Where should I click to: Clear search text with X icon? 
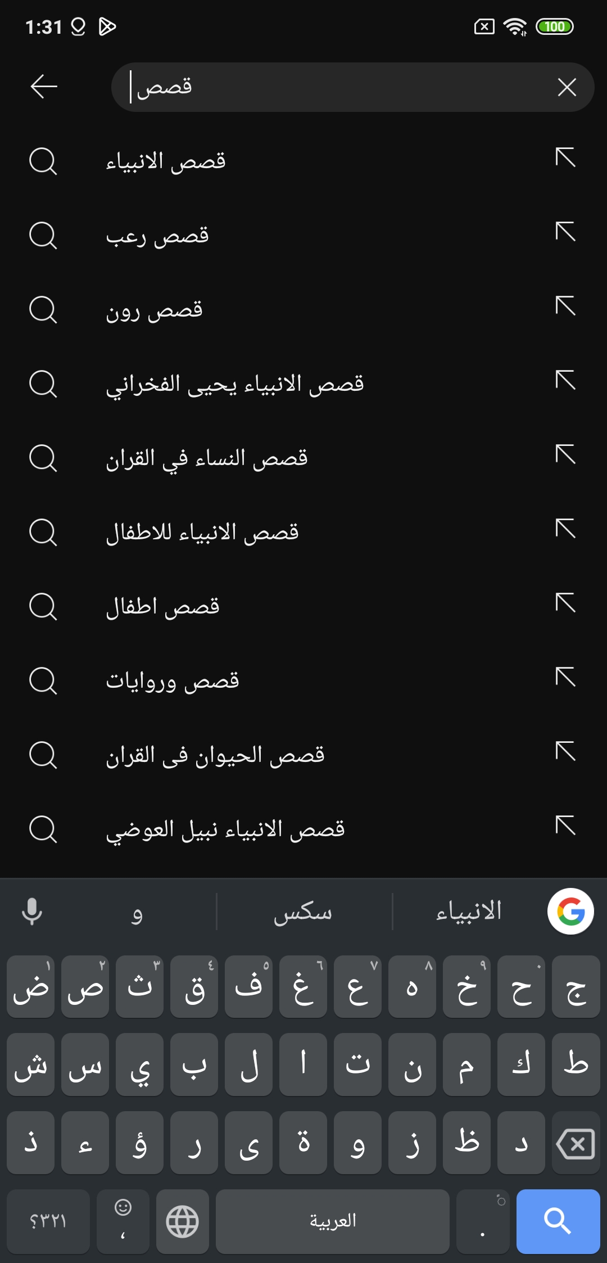[x=567, y=87]
